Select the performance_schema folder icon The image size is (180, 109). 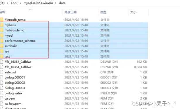pos(1,41)
